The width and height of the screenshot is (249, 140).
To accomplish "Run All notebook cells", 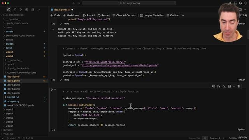I will [x=89, y=16].
